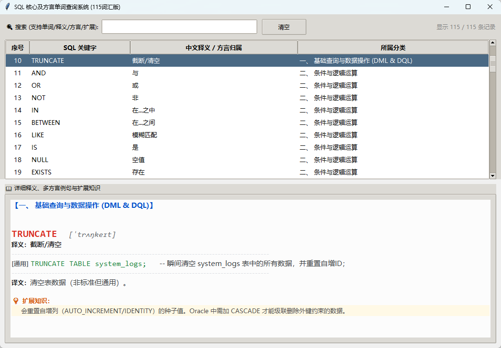Select the TRUNCATE row

click(247, 61)
